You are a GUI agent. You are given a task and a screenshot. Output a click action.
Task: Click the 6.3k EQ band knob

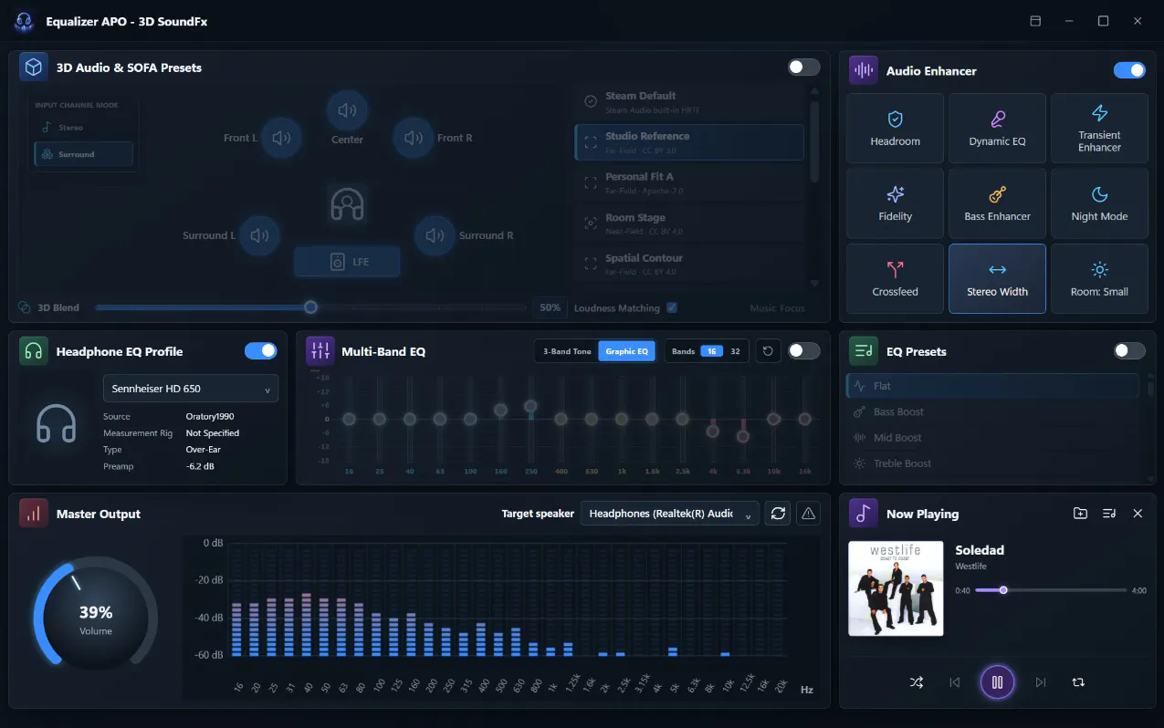[743, 436]
